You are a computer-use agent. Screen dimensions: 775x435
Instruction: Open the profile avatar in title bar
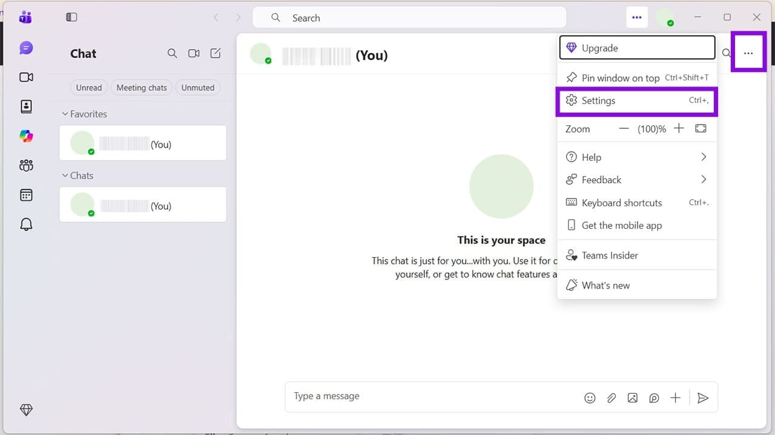[665, 18]
